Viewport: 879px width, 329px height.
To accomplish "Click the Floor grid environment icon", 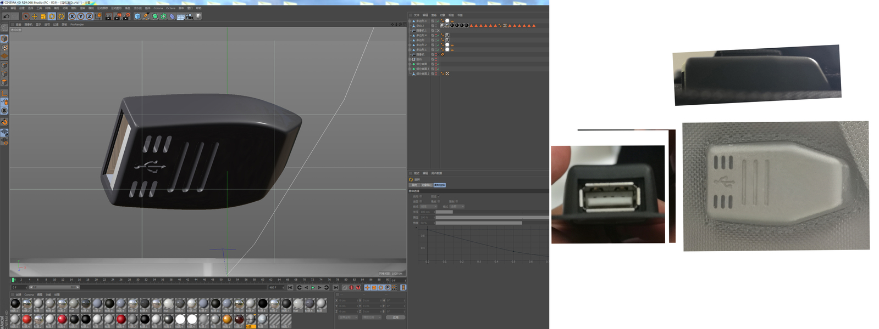I will click(x=181, y=16).
